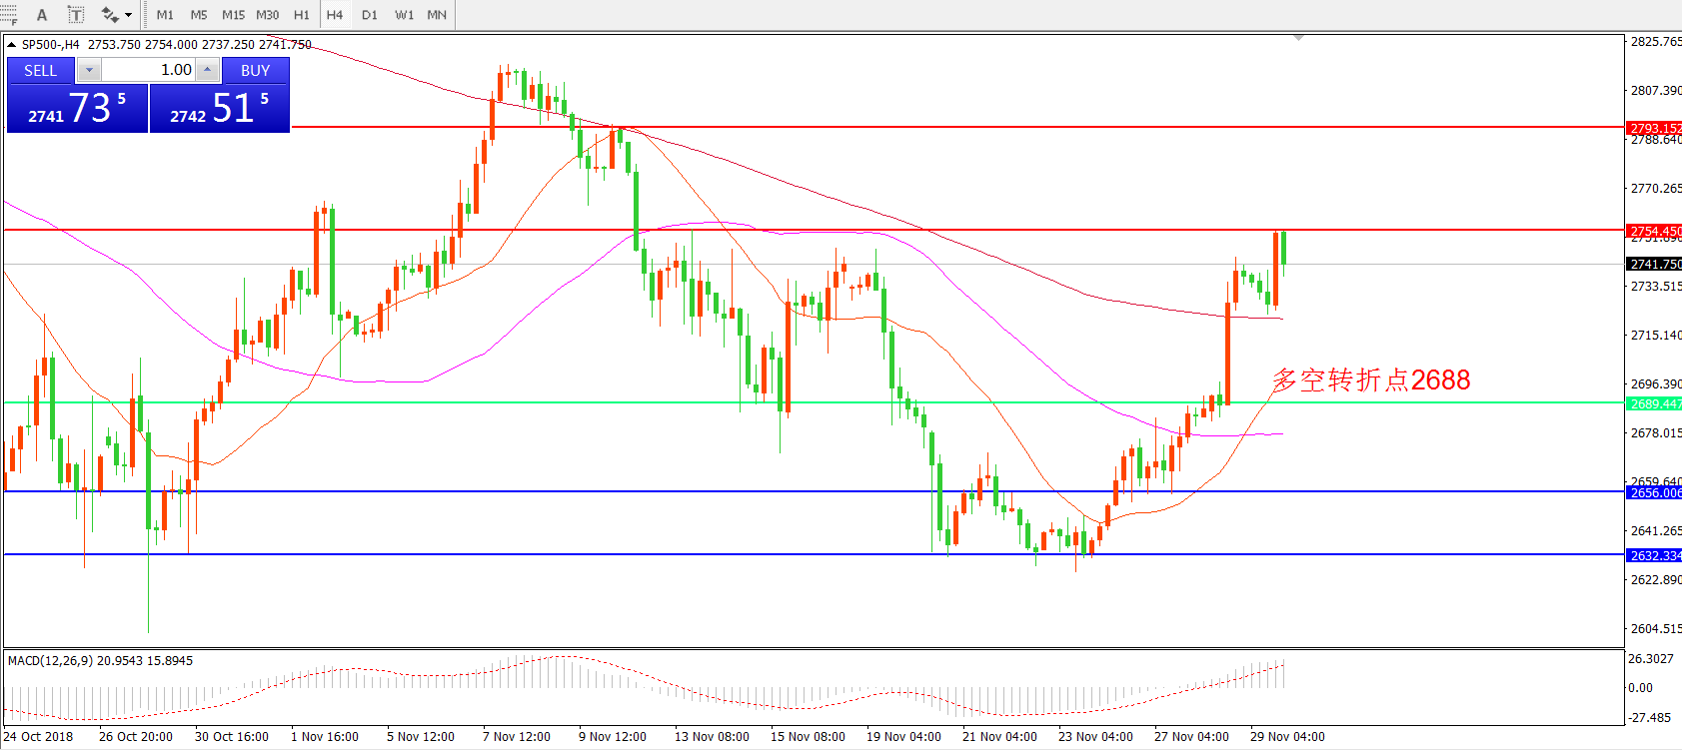The height and width of the screenshot is (751, 1682).
Task: Click the chart shift marker triangle
Action: pos(1298,38)
